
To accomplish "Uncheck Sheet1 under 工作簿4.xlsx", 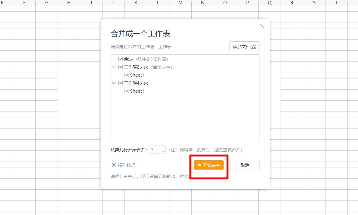I will 127,91.
